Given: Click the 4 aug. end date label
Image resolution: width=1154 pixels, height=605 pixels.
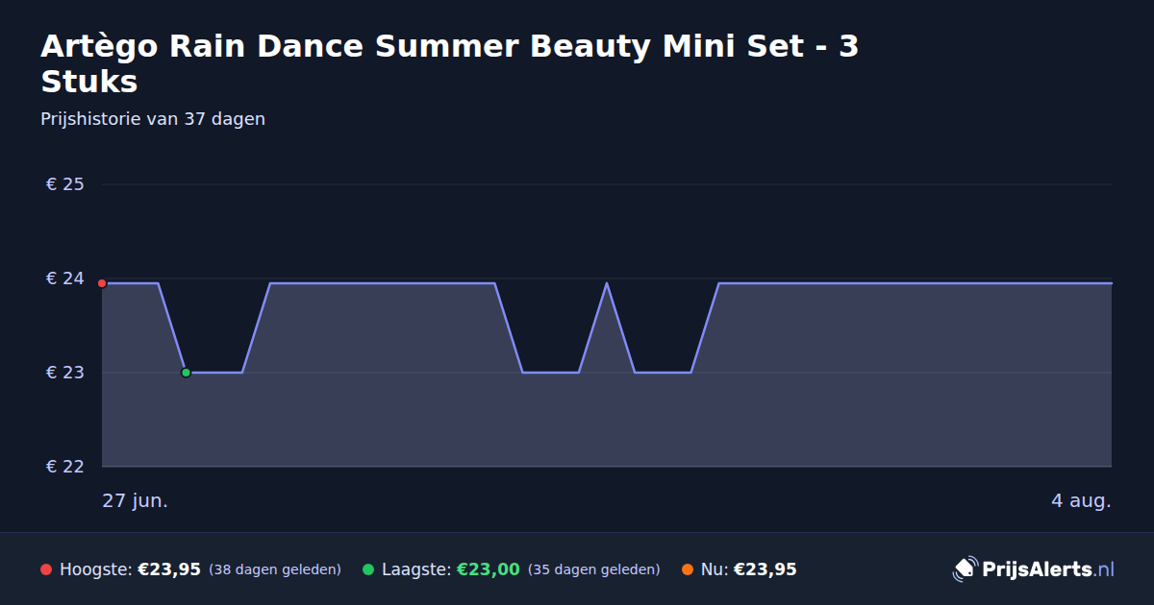Looking at the screenshot, I should click(1081, 501).
